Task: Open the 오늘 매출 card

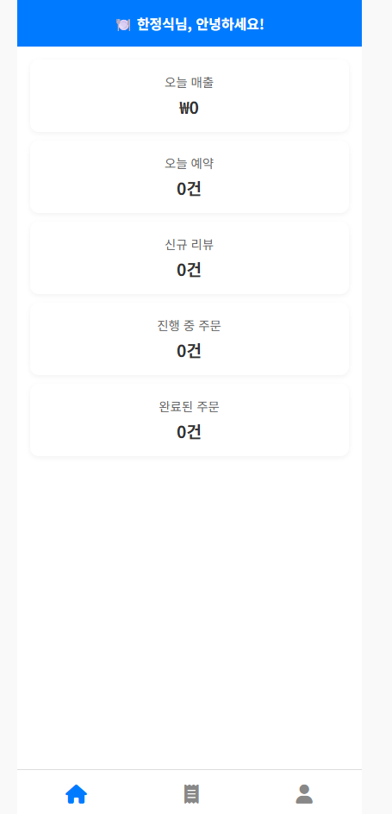Action: pyautogui.click(x=190, y=96)
